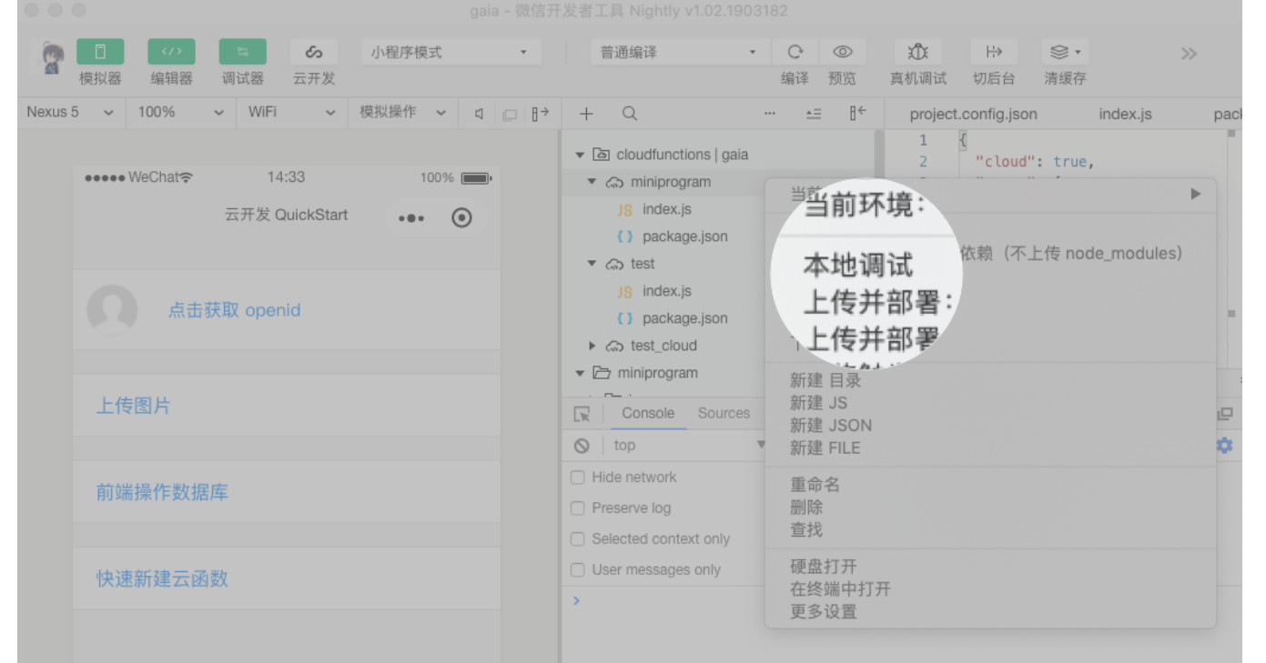Select 新建 JS in context menu
1266x663 pixels.
point(819,403)
